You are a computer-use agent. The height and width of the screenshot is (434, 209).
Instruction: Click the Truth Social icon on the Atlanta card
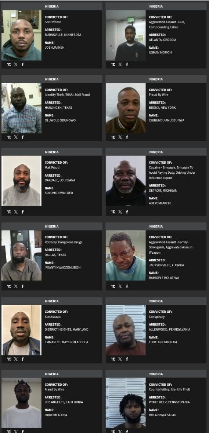[113, 64]
